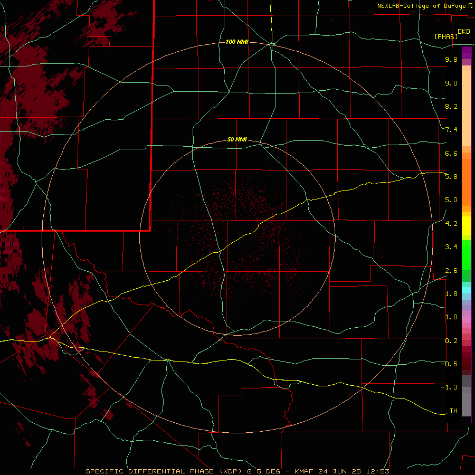The height and width of the screenshot is (475, 475).
Task: Click the 100 NMI range ring label
Action: (237, 42)
